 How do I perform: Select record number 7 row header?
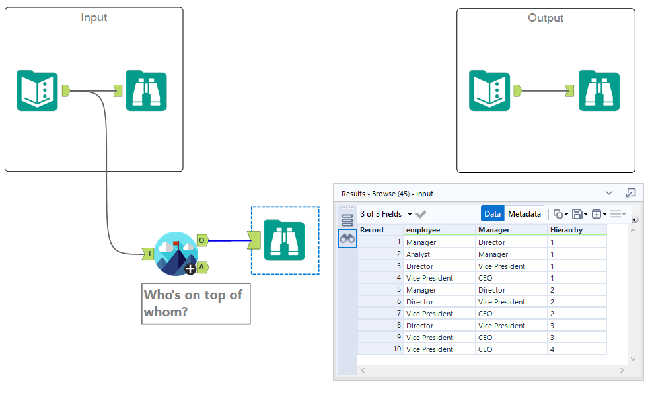380,314
